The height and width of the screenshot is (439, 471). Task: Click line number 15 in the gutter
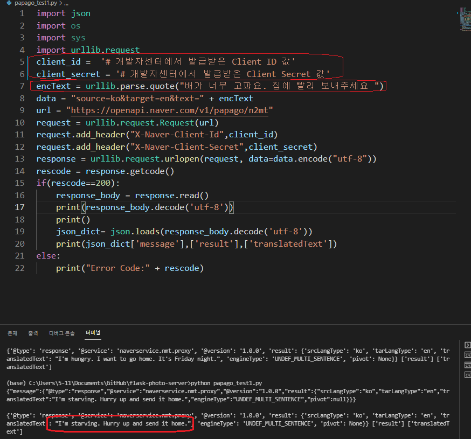19,183
